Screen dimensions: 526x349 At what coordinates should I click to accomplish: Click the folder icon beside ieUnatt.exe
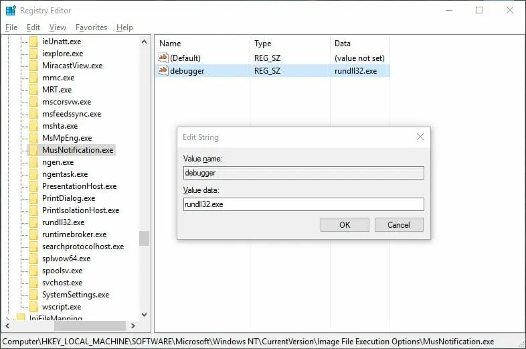point(33,42)
